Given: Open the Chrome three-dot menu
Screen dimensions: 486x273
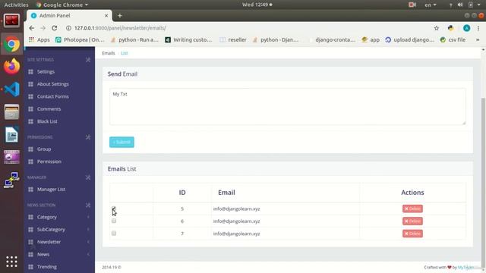Looking at the screenshot, I should [478, 28].
